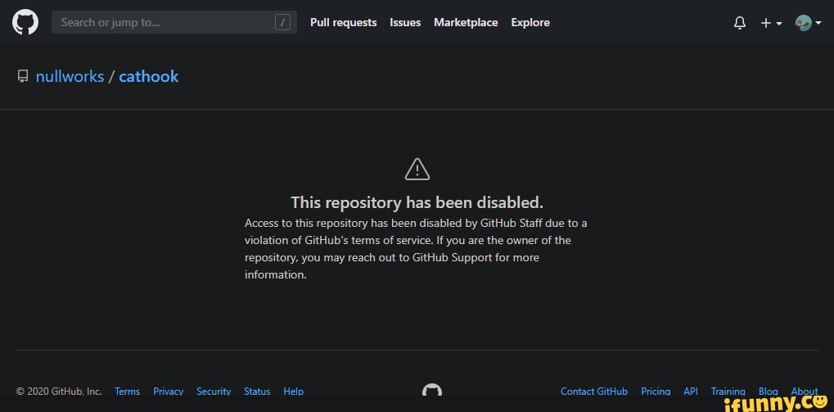Go to Issues in top navigation

405,22
